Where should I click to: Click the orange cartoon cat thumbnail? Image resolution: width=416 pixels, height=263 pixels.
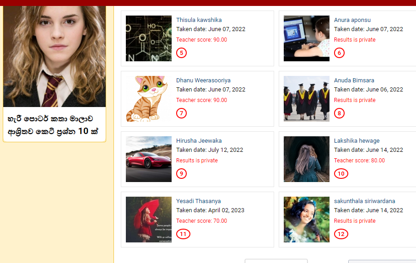click(x=149, y=99)
